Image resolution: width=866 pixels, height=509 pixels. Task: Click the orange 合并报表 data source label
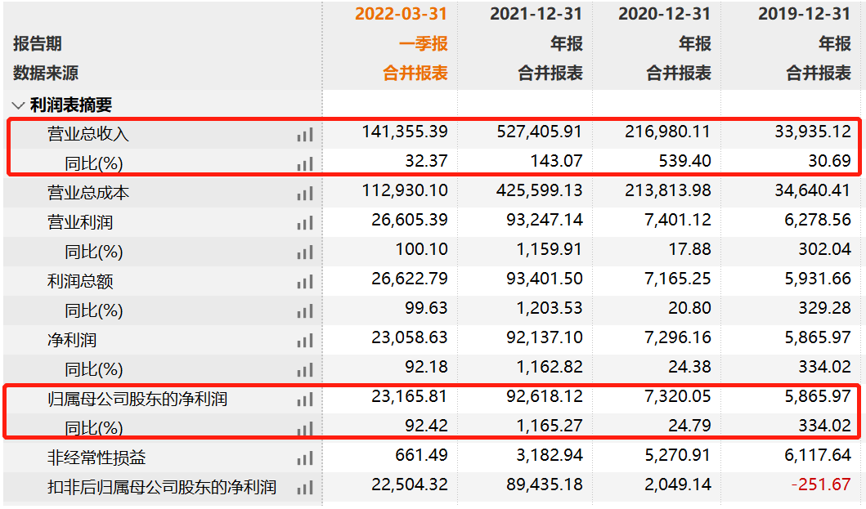[415, 74]
